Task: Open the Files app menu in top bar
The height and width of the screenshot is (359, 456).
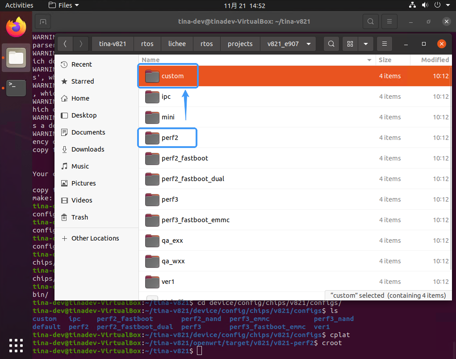Action: (x=63, y=5)
